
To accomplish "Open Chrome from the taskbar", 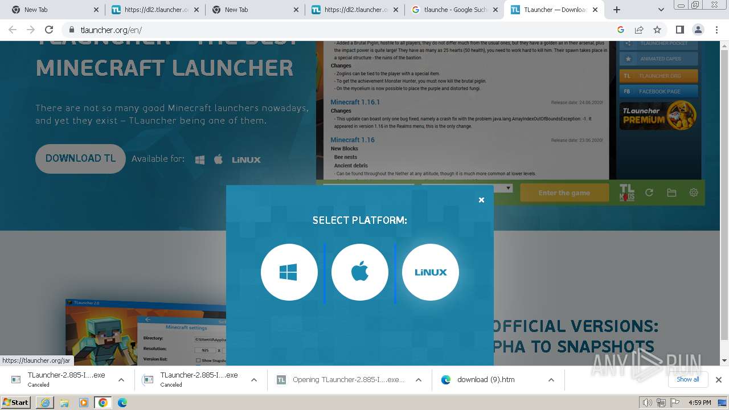I will click(103, 403).
